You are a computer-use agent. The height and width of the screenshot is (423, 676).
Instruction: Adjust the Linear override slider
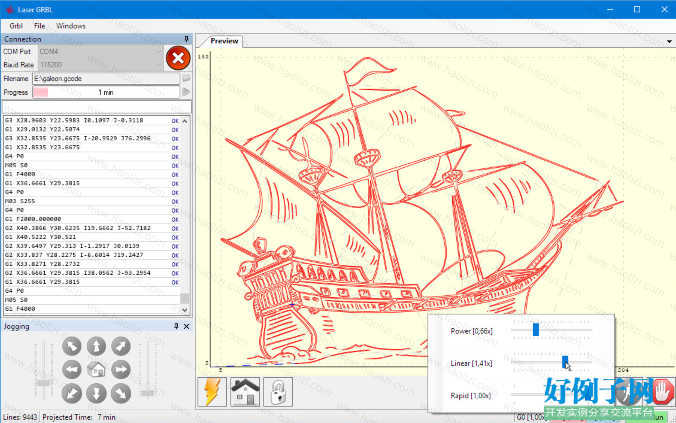[565, 362]
